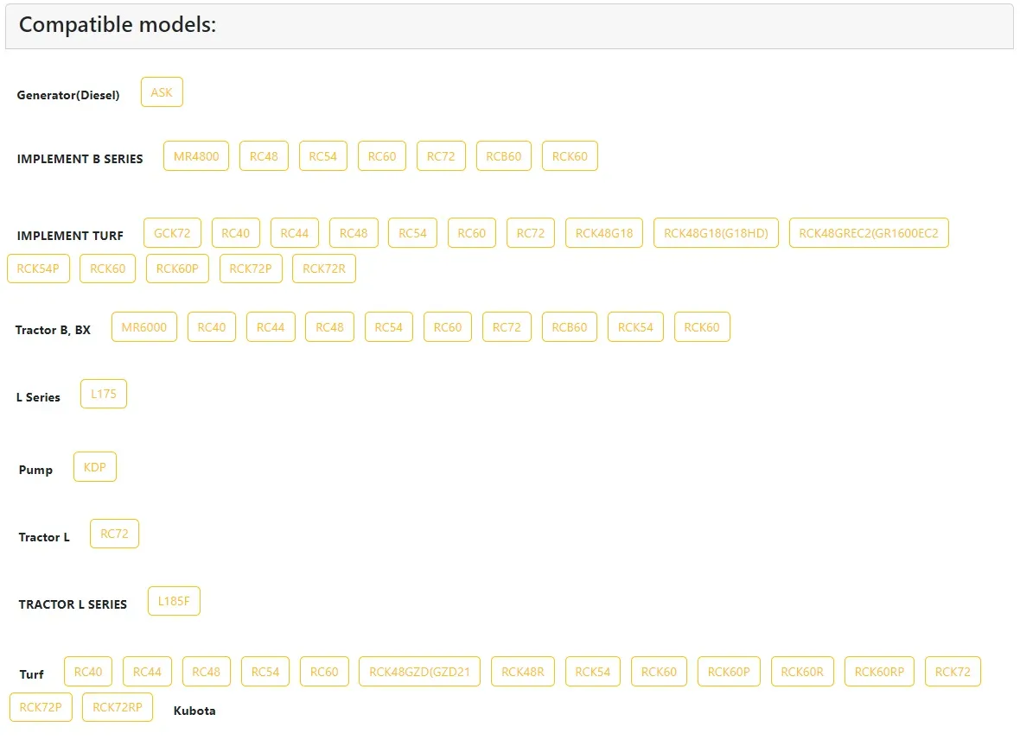Select the RCK60RP model tag
Screen dimensions: 1020x746
click(879, 672)
